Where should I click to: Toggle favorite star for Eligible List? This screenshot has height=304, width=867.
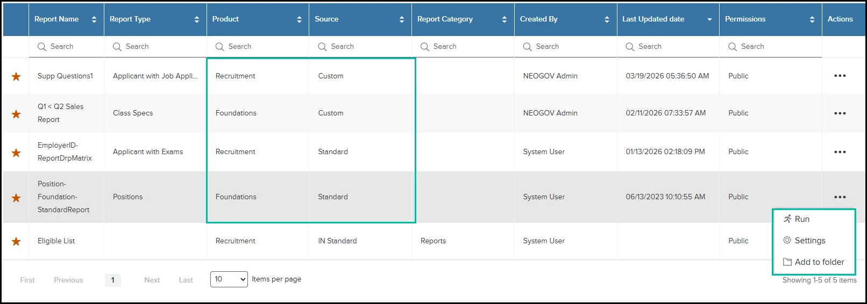click(x=16, y=241)
